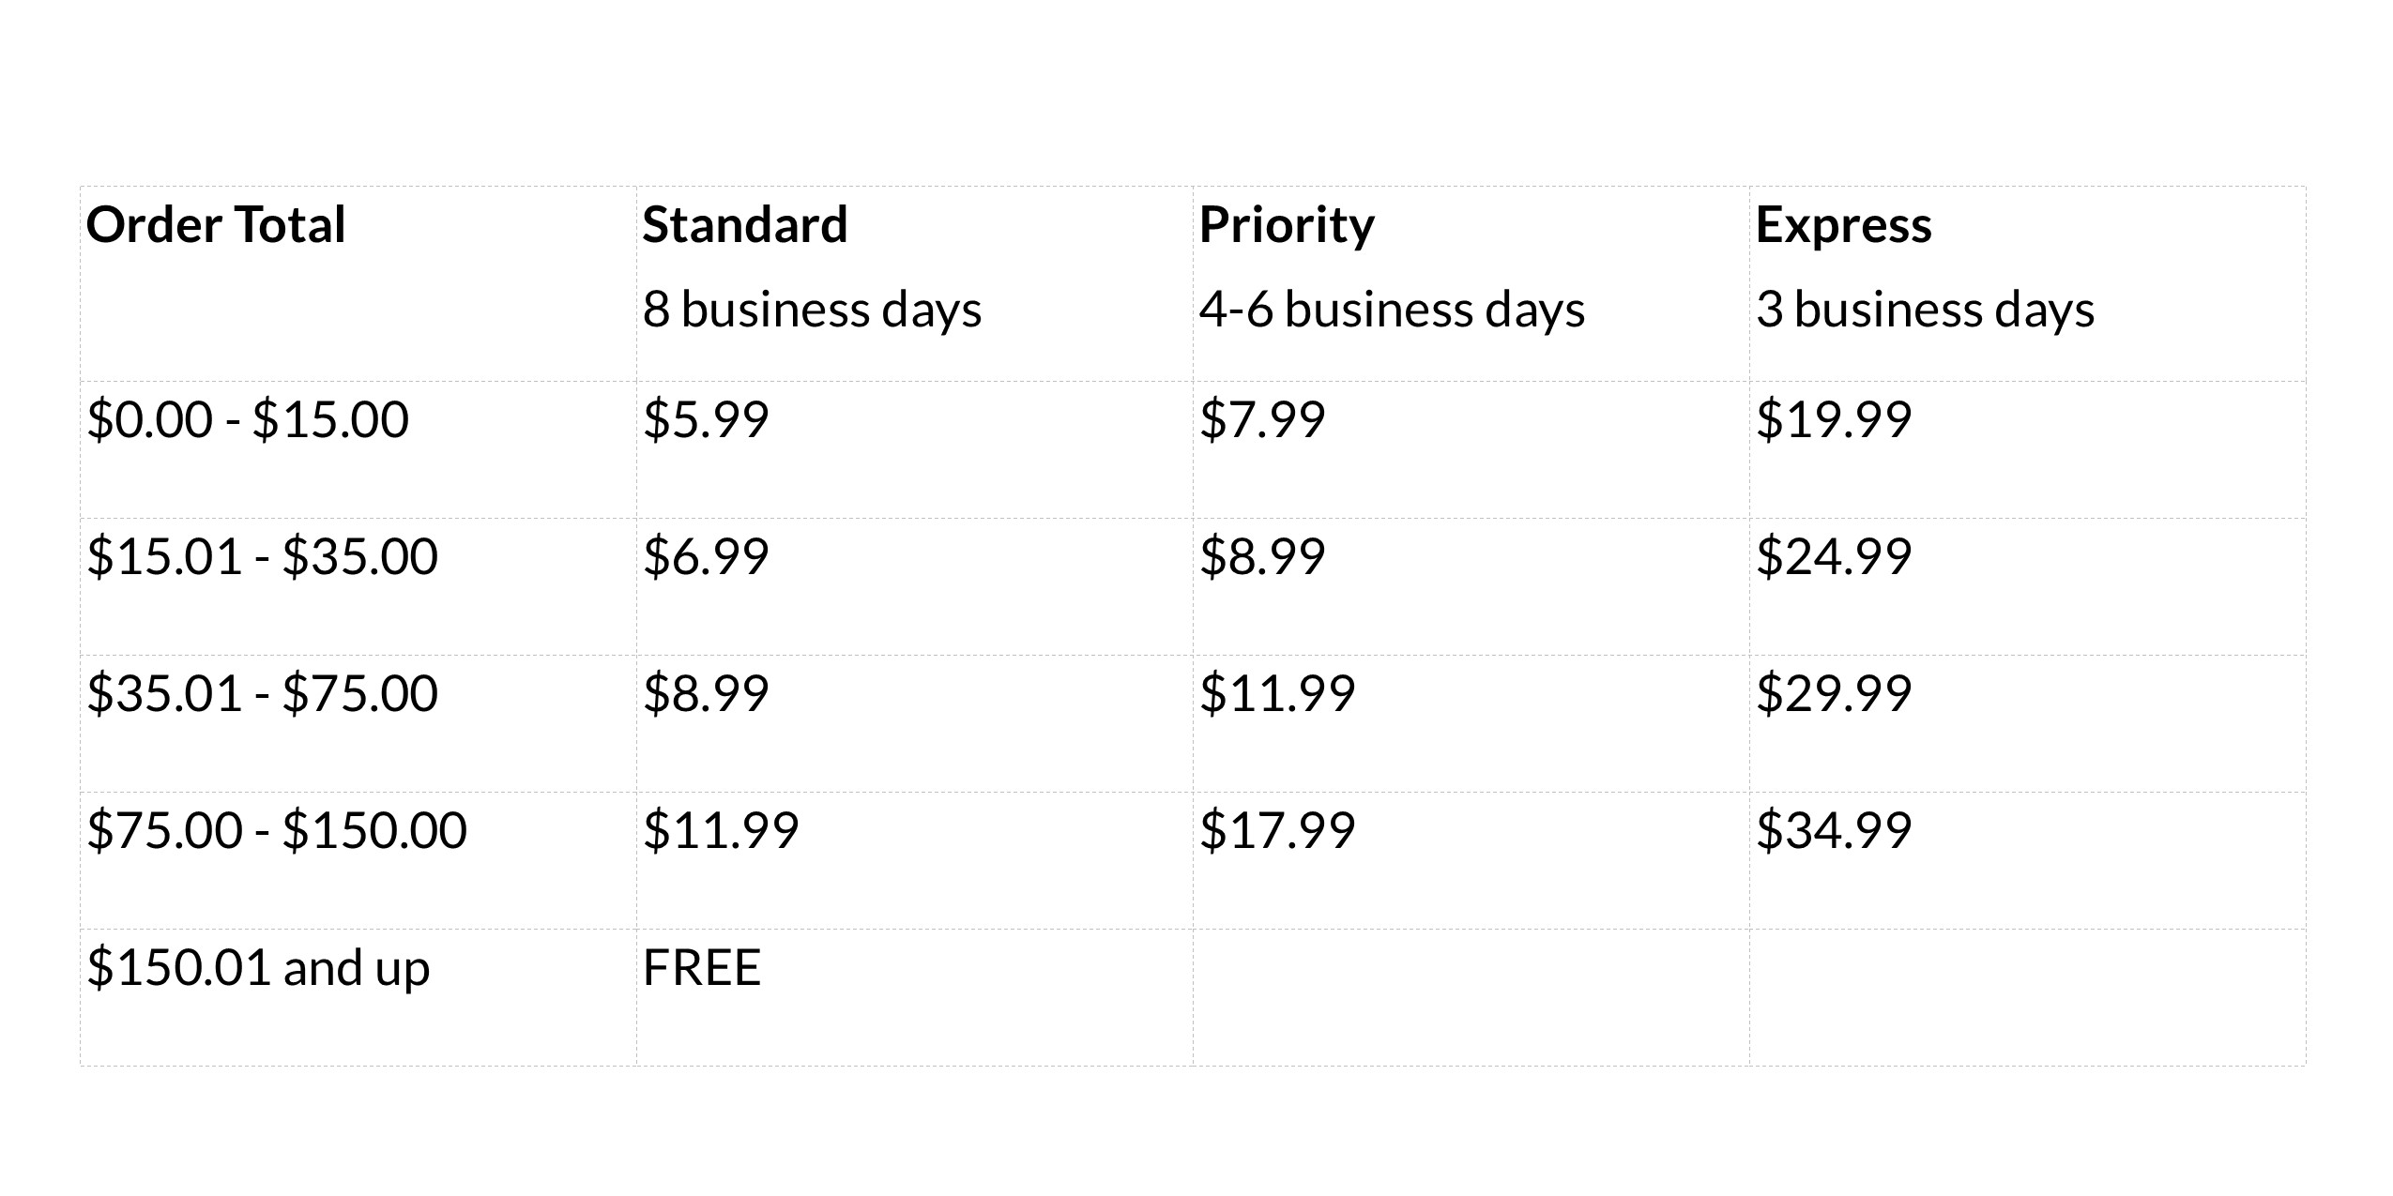Viewport: 2393px width, 1196px height.
Task: Click the 8 business days text
Action: click(x=812, y=310)
